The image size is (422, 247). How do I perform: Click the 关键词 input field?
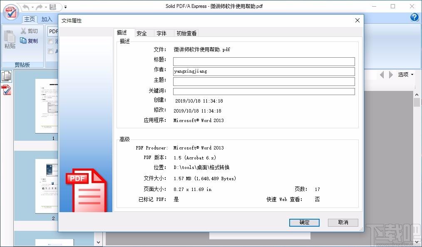[x=264, y=91]
